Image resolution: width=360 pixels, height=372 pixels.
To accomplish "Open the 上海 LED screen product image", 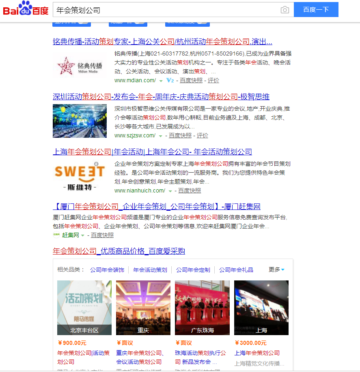I will click(x=261, y=308).
